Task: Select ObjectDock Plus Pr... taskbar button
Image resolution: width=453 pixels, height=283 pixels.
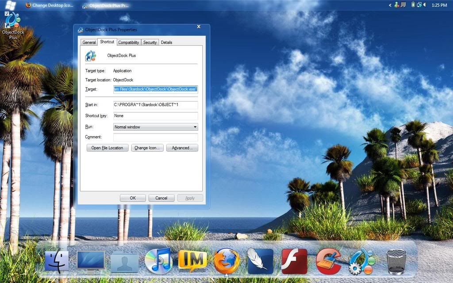Action: pos(105,5)
